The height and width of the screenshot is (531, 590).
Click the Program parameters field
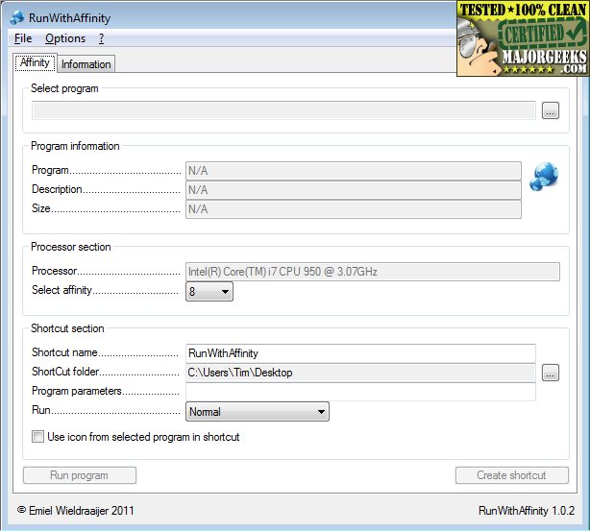360,392
